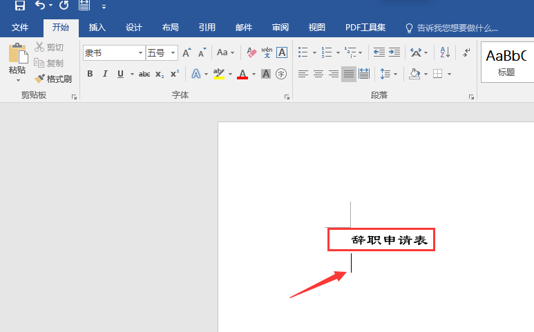The image size is (534, 332).
Task: Open the wén phonetic guide tool
Action: (x=267, y=52)
